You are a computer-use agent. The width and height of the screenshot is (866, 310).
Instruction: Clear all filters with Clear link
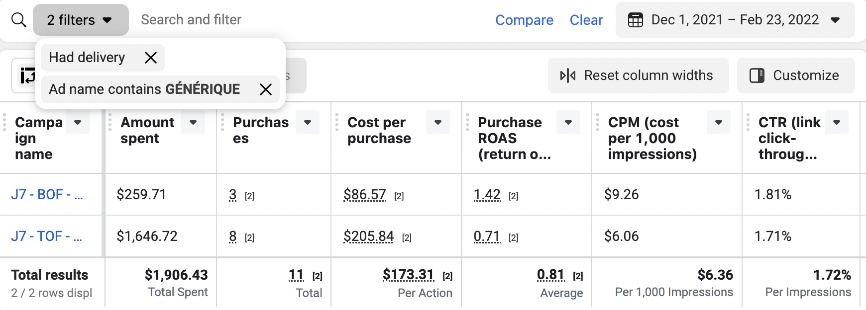point(586,20)
